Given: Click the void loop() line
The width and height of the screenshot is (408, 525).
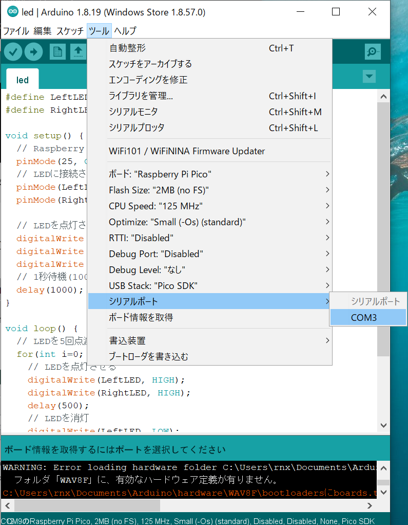Looking at the screenshot, I should tap(42, 329).
